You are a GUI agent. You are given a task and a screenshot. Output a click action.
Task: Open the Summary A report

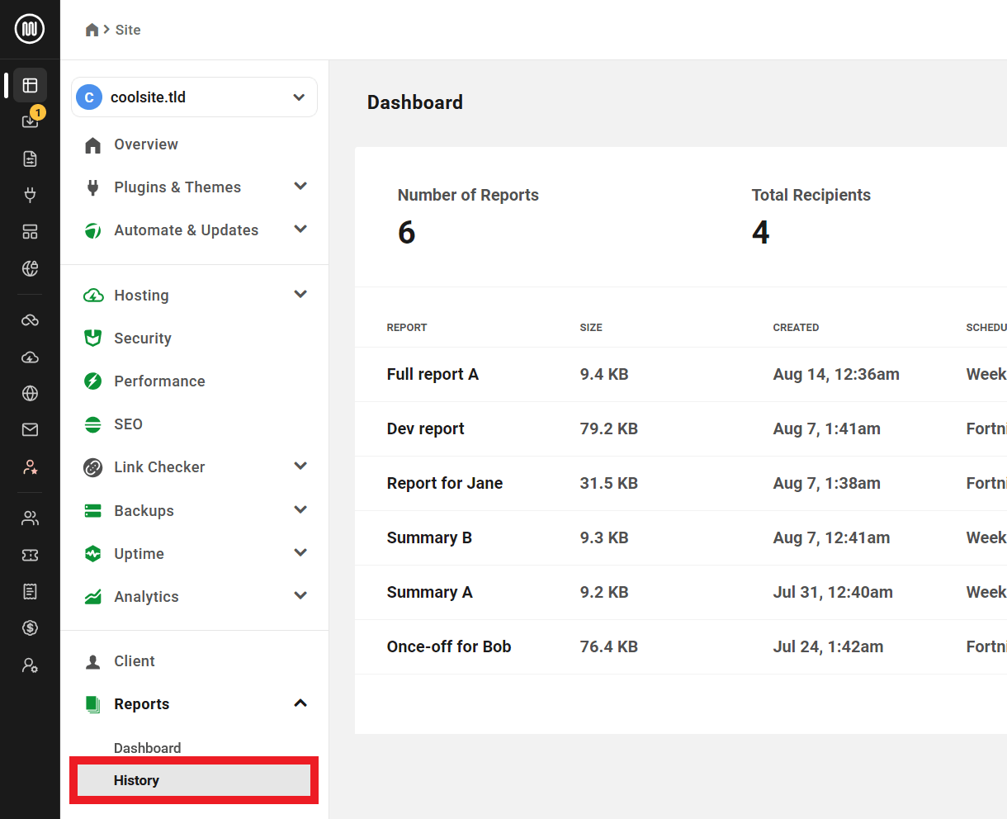click(429, 592)
